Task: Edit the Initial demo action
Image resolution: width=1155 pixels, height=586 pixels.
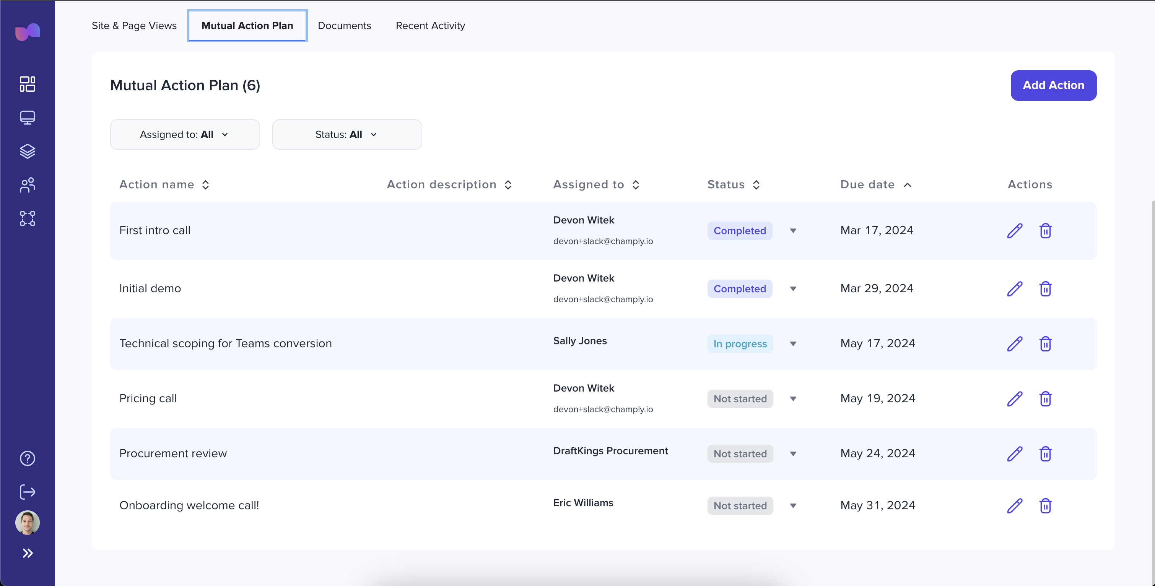Action: 1015,289
